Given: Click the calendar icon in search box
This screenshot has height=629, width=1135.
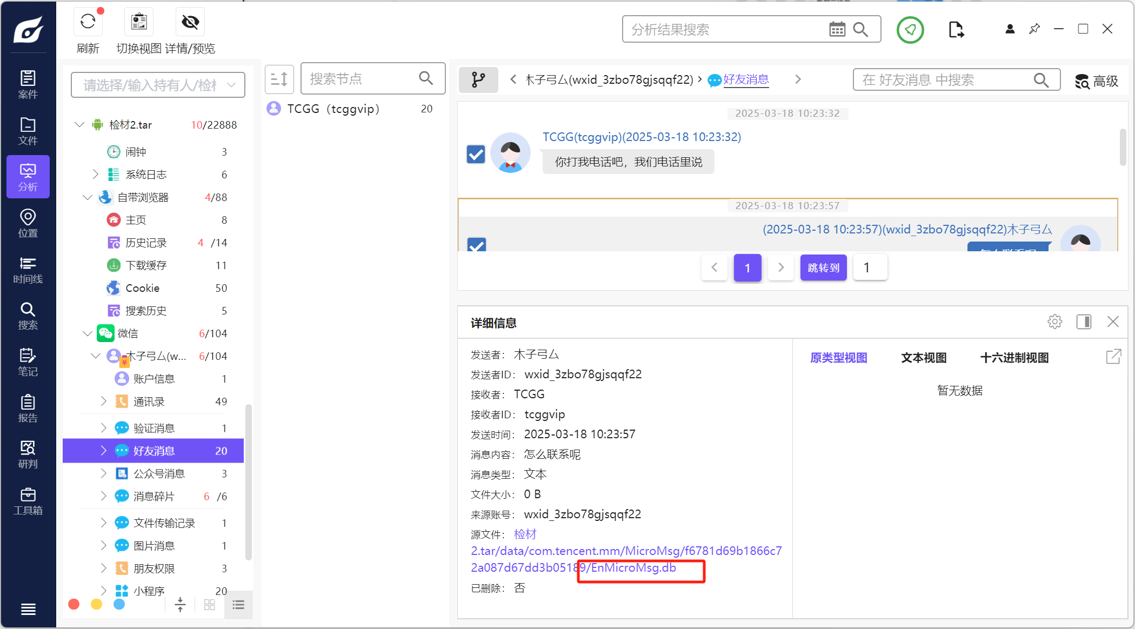Looking at the screenshot, I should click(837, 29).
